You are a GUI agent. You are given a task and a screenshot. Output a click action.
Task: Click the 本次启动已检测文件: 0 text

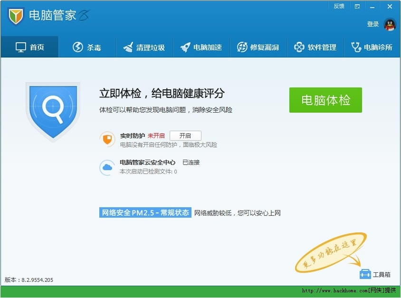(148, 172)
